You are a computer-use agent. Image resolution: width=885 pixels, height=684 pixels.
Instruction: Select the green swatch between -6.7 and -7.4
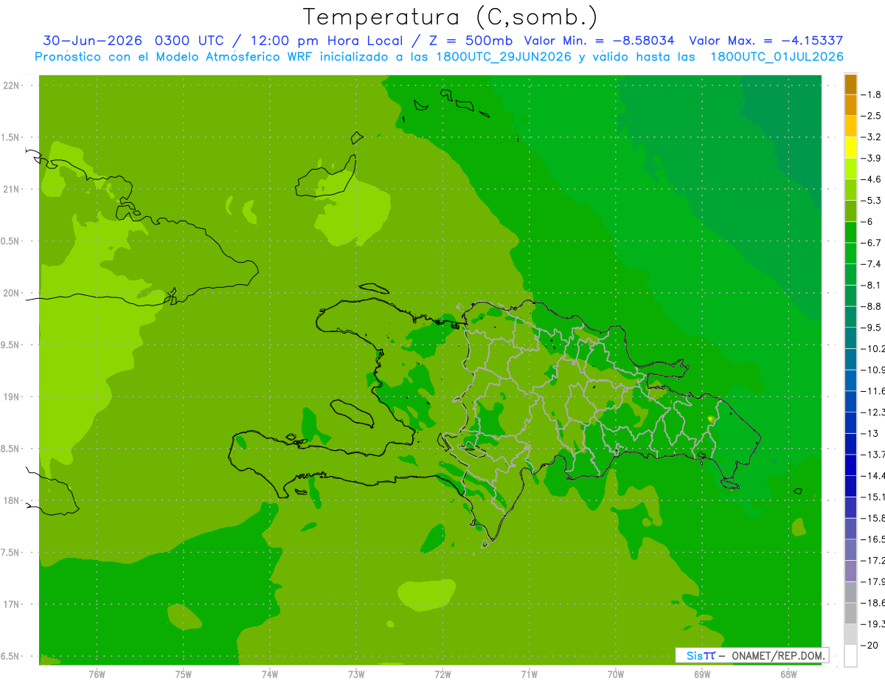[850, 253]
